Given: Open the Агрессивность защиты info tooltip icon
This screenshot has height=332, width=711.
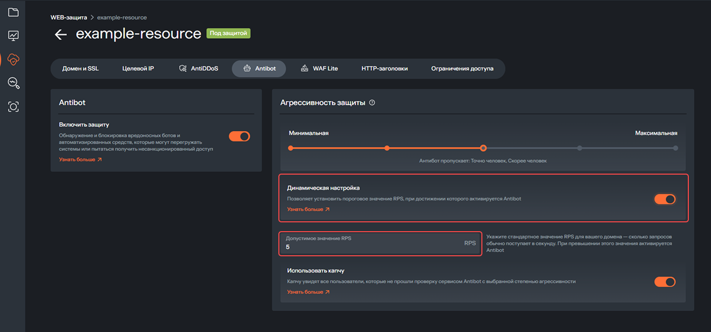Looking at the screenshot, I should (372, 102).
